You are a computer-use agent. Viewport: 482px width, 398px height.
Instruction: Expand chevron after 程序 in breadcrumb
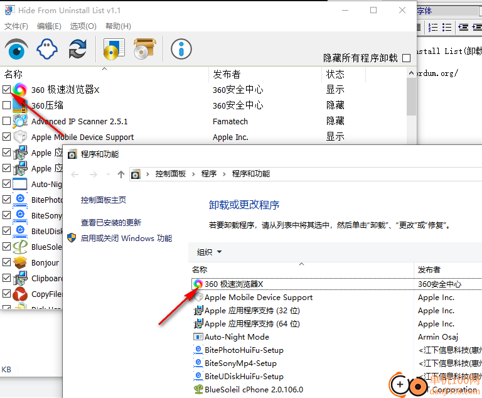(x=224, y=174)
